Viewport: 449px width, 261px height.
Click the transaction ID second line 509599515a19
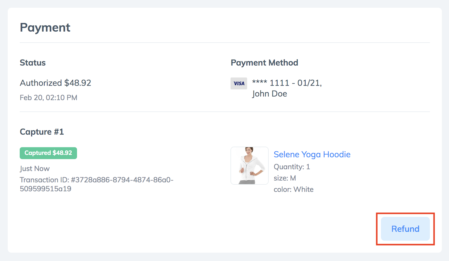coord(45,189)
